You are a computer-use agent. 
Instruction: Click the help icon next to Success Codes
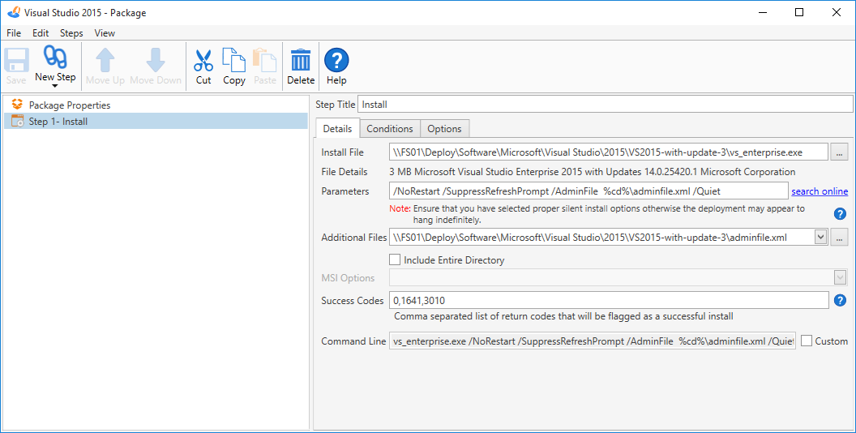tap(841, 301)
